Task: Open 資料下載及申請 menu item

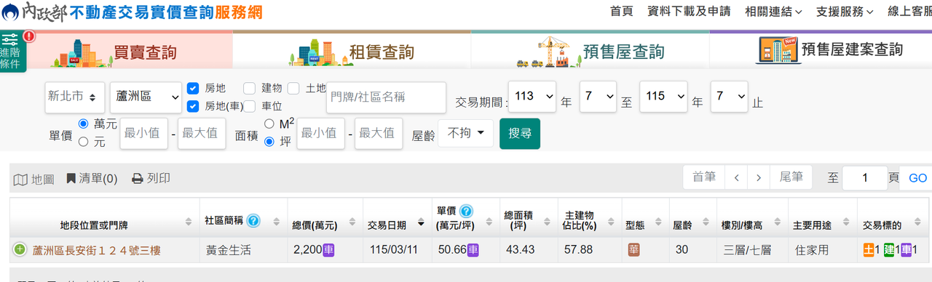Action: (x=689, y=12)
